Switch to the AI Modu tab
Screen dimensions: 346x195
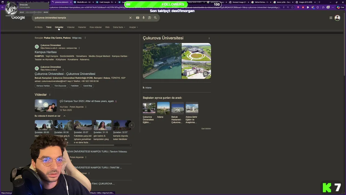tap(38, 27)
